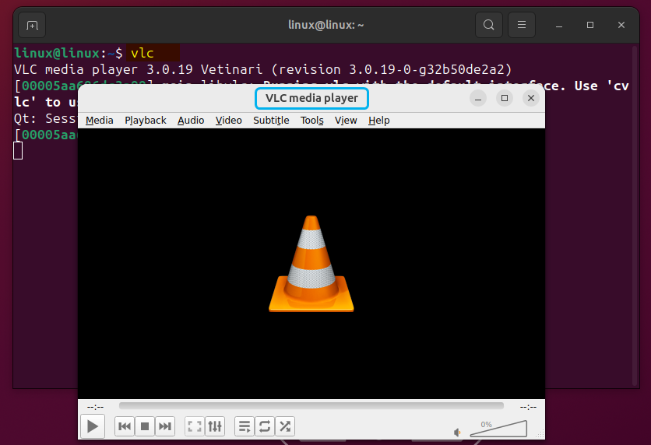This screenshot has width=651, height=445.
Task: Click the terminal title 'linux@linux: ~'
Action: (x=326, y=25)
